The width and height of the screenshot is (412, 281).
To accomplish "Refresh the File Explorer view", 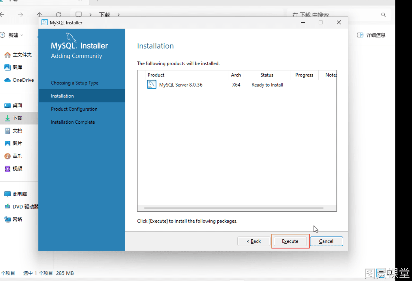I will point(58,15).
